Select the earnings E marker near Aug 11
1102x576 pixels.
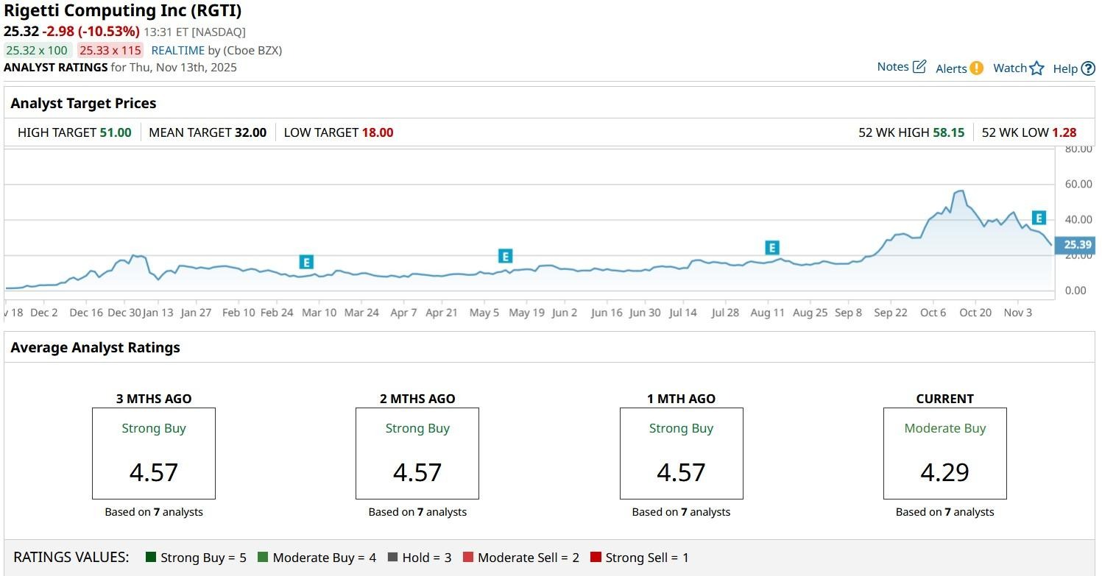771,246
